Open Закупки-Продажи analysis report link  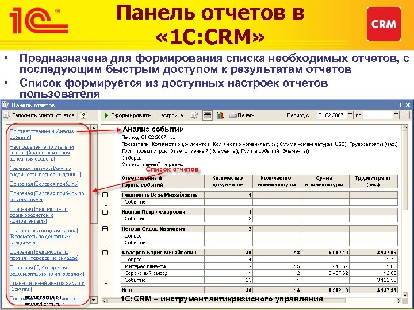pos(45,171)
